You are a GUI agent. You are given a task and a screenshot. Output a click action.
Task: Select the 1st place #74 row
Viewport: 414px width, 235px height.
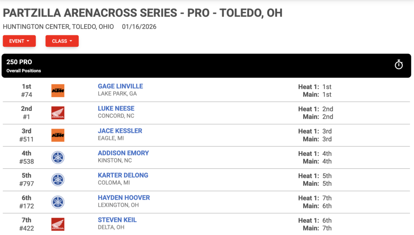(206, 91)
